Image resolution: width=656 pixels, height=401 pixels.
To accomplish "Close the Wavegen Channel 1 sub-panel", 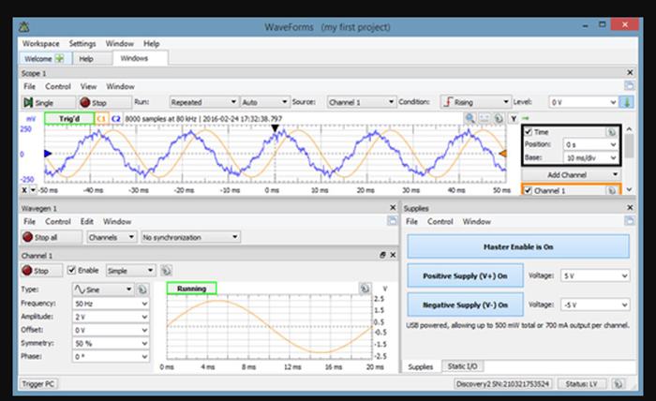I will pos(393,255).
